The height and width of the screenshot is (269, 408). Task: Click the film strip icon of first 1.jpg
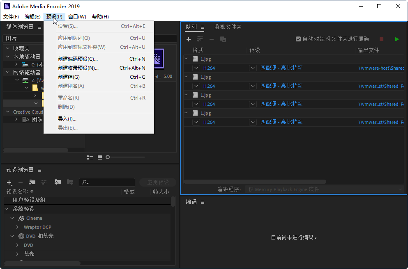click(195, 59)
